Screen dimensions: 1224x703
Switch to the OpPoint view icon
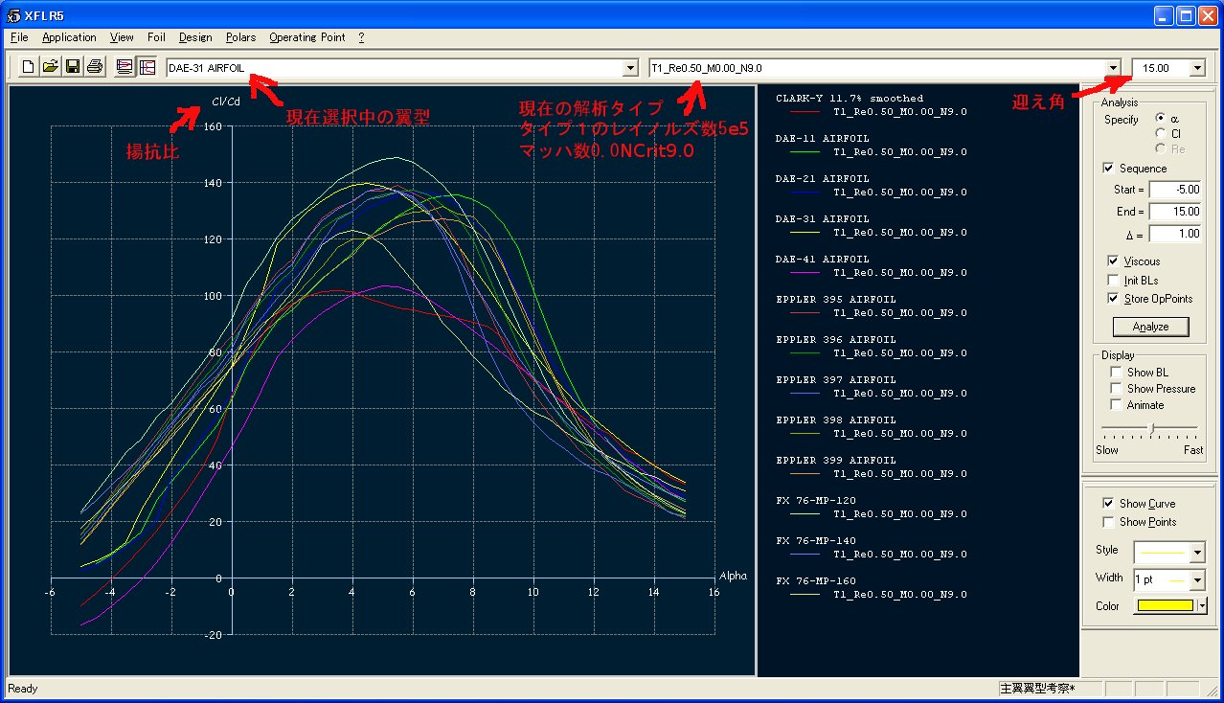125,67
